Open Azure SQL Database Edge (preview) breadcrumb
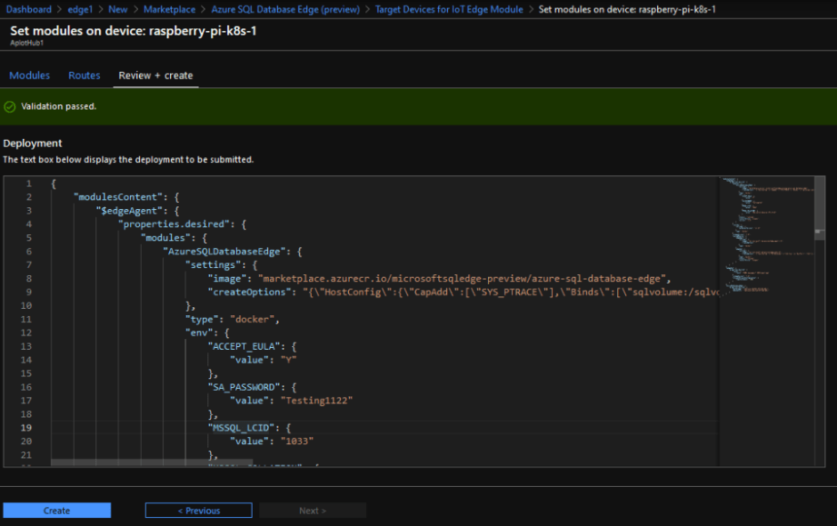 [285, 9]
